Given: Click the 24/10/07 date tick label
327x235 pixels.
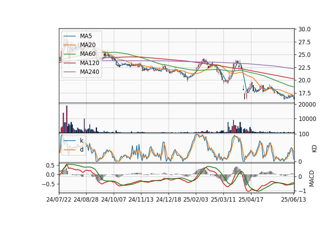Looking at the screenshot, I should coord(114,200).
